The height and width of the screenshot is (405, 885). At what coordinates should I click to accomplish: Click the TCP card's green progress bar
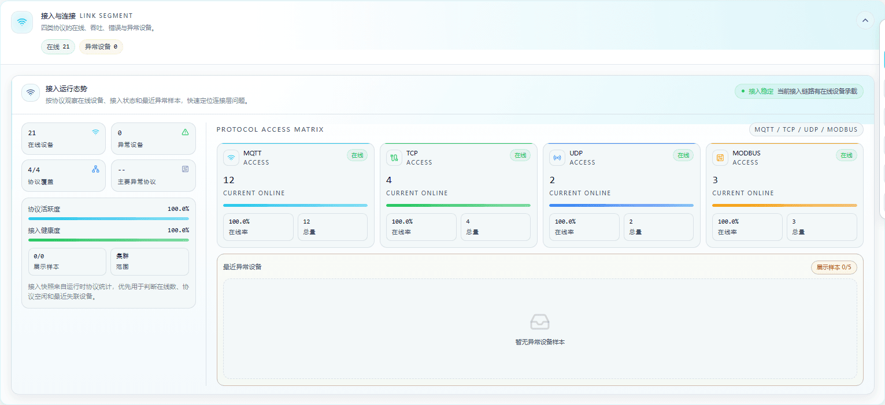click(x=458, y=205)
